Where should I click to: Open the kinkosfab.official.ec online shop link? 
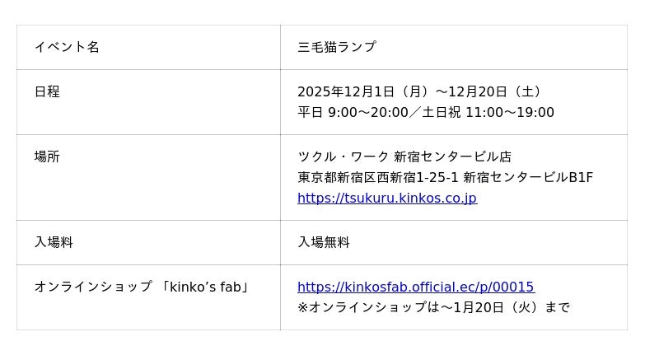[x=415, y=287]
